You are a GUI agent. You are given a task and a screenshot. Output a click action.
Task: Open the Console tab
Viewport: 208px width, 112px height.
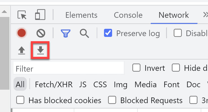[128, 15]
